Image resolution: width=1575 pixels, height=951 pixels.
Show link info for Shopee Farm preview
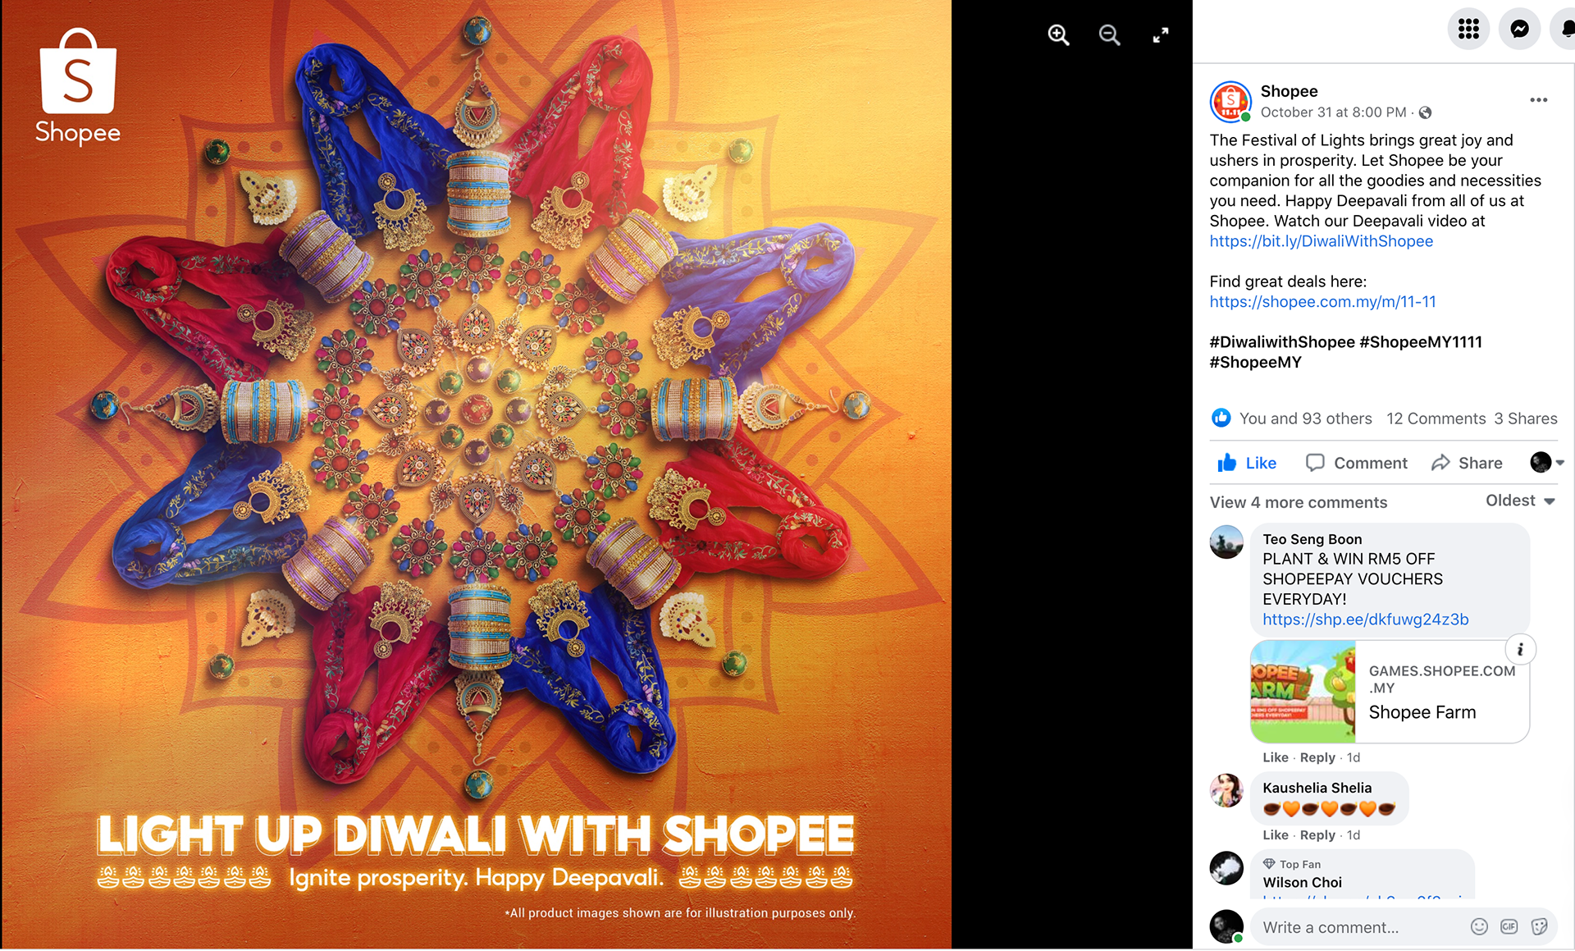1520,650
